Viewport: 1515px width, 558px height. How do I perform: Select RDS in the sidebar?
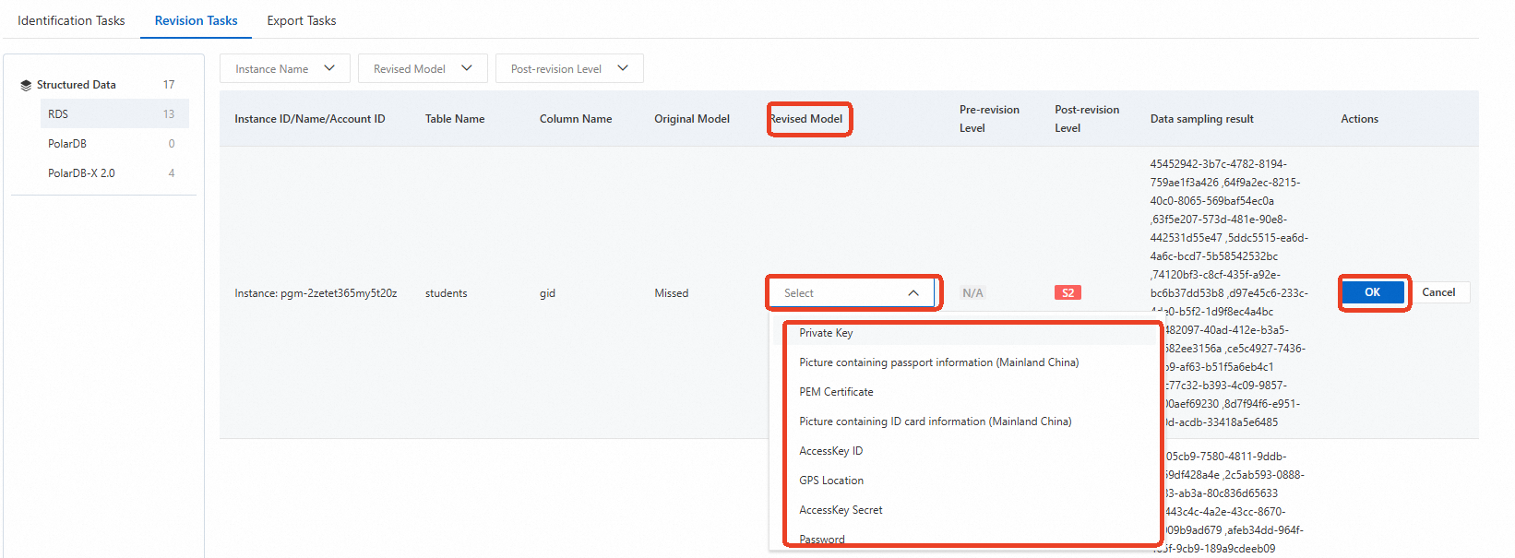click(x=114, y=113)
